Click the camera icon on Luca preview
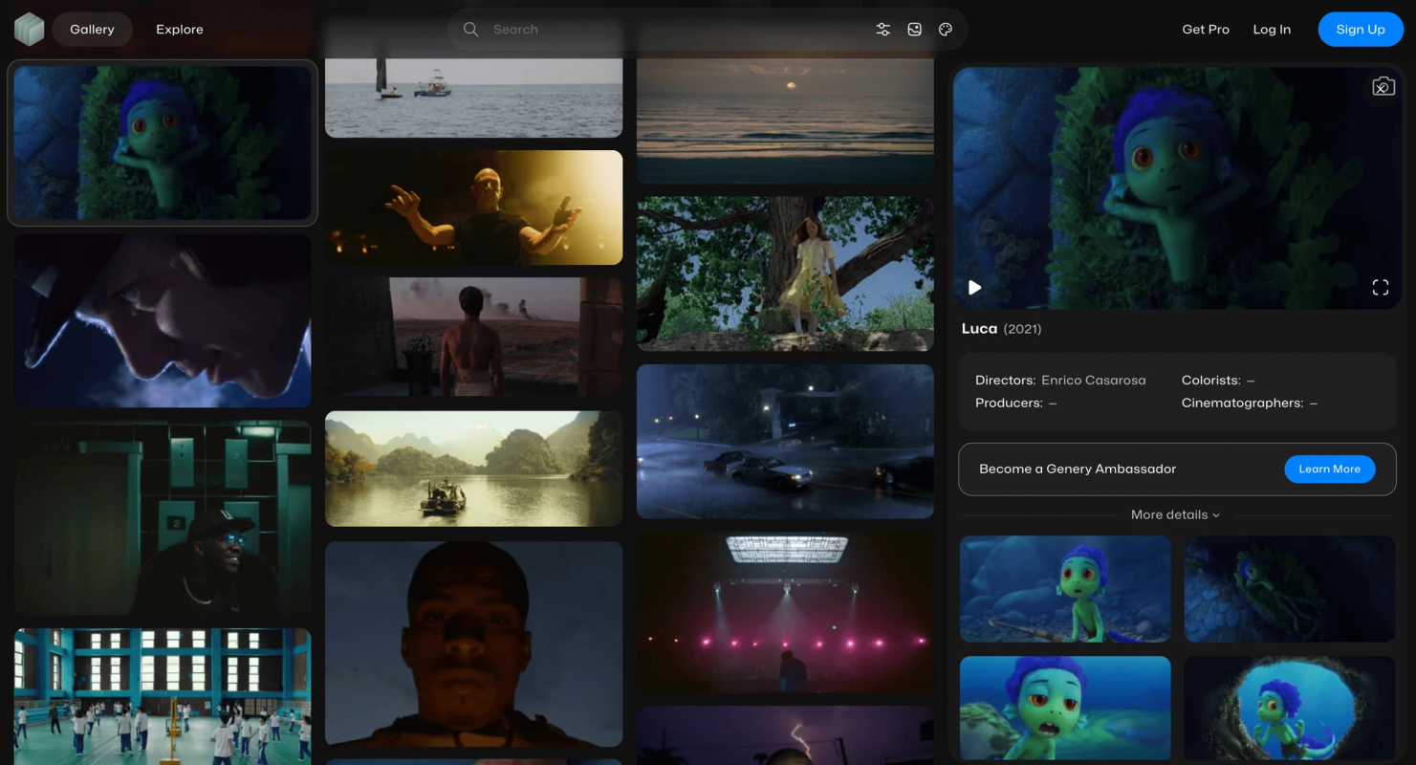 pos(1383,87)
